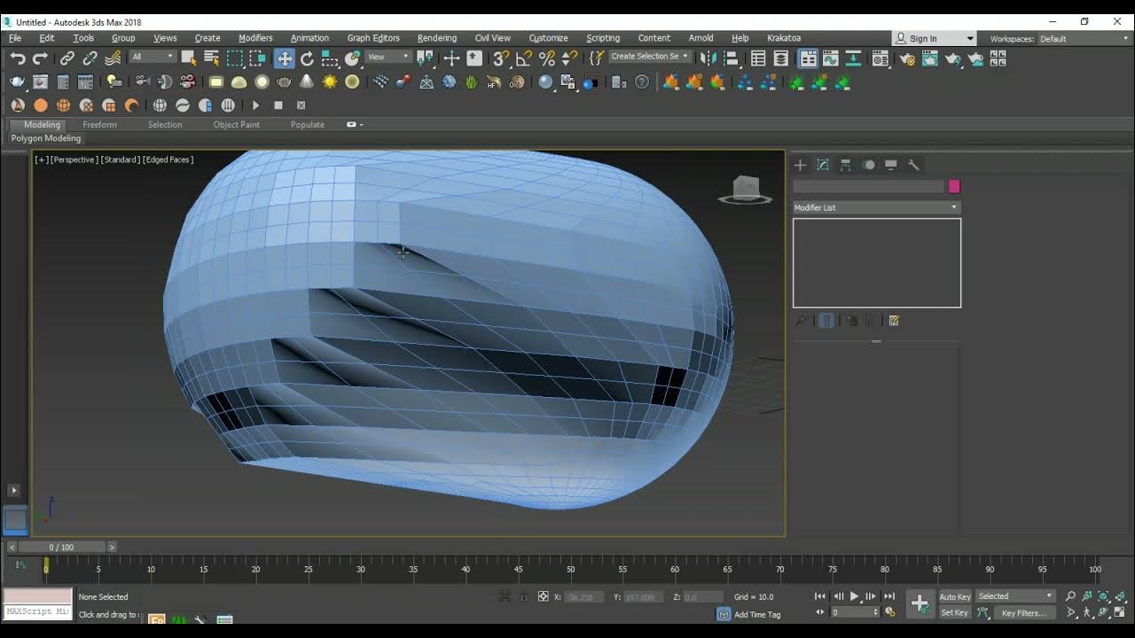Toggle the selection lock icon
1135x638 pixels.
tap(524, 596)
